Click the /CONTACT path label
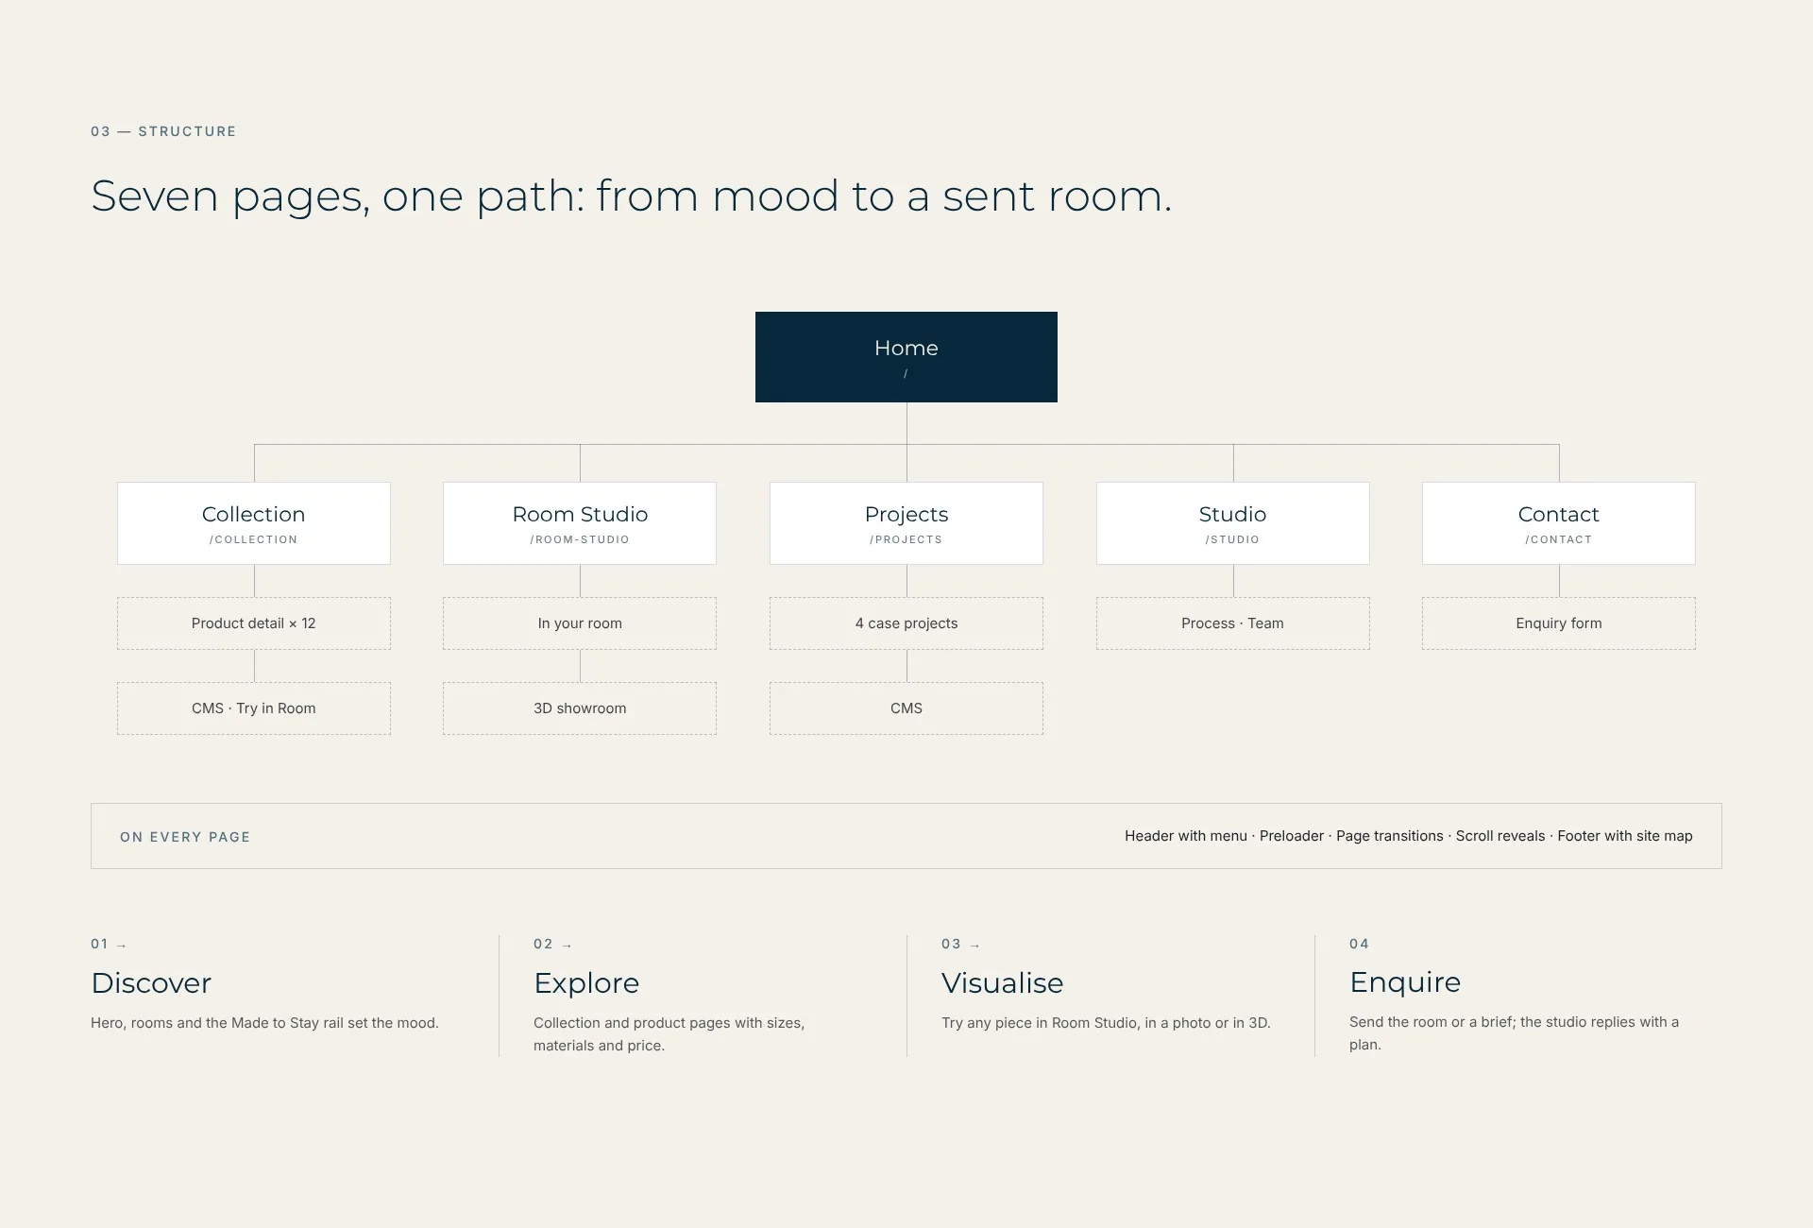The image size is (1813, 1228). pyautogui.click(x=1559, y=539)
